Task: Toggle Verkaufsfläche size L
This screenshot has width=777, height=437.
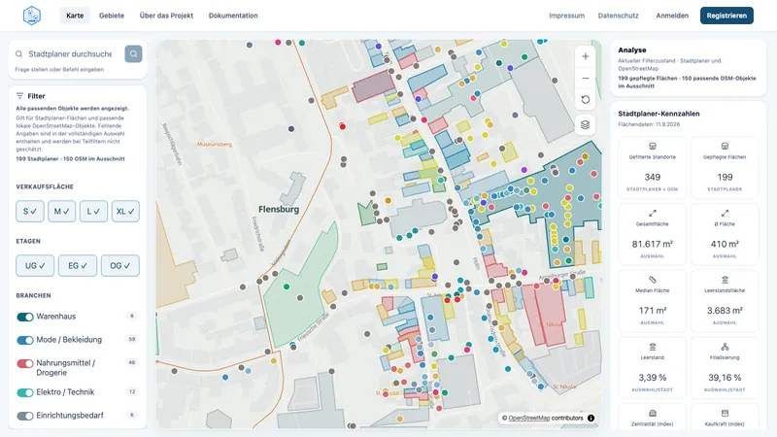Action: [x=93, y=211]
